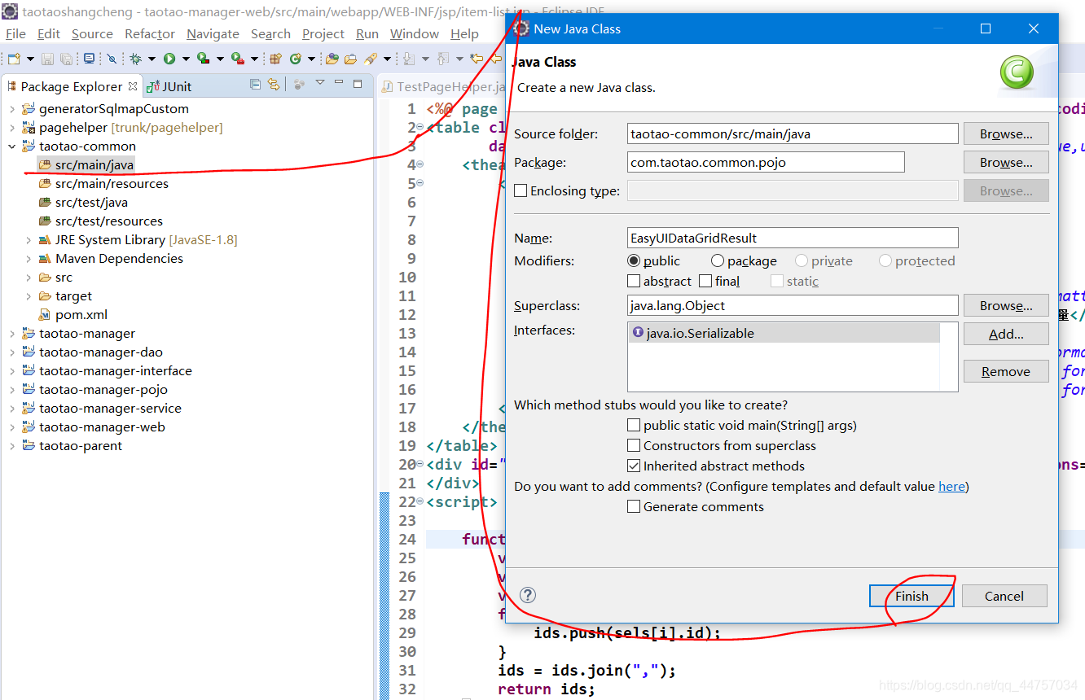Enable the final checkbox

pyautogui.click(x=705, y=281)
